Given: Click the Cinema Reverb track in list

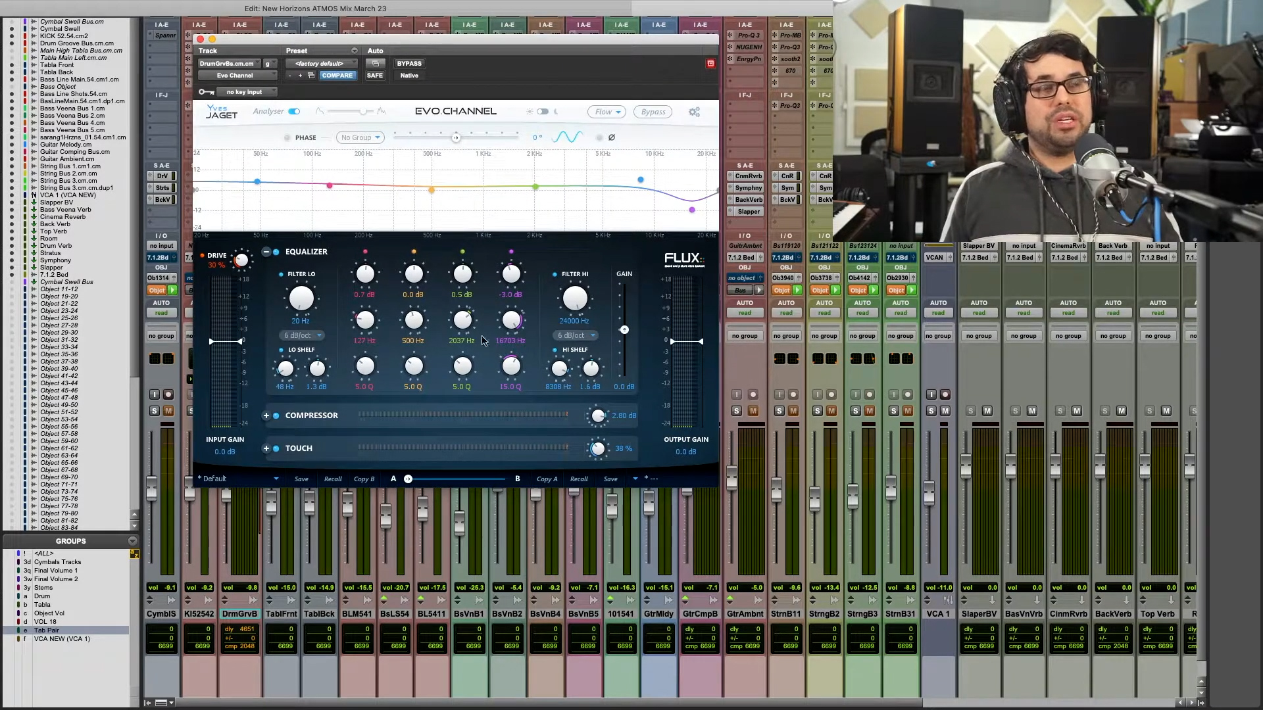Looking at the screenshot, I should tap(62, 217).
